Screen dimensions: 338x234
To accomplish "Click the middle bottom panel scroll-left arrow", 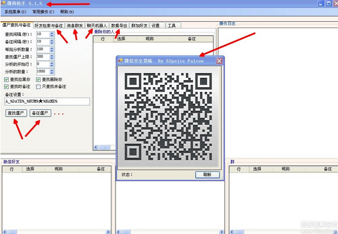I will [x=119, y=232].
